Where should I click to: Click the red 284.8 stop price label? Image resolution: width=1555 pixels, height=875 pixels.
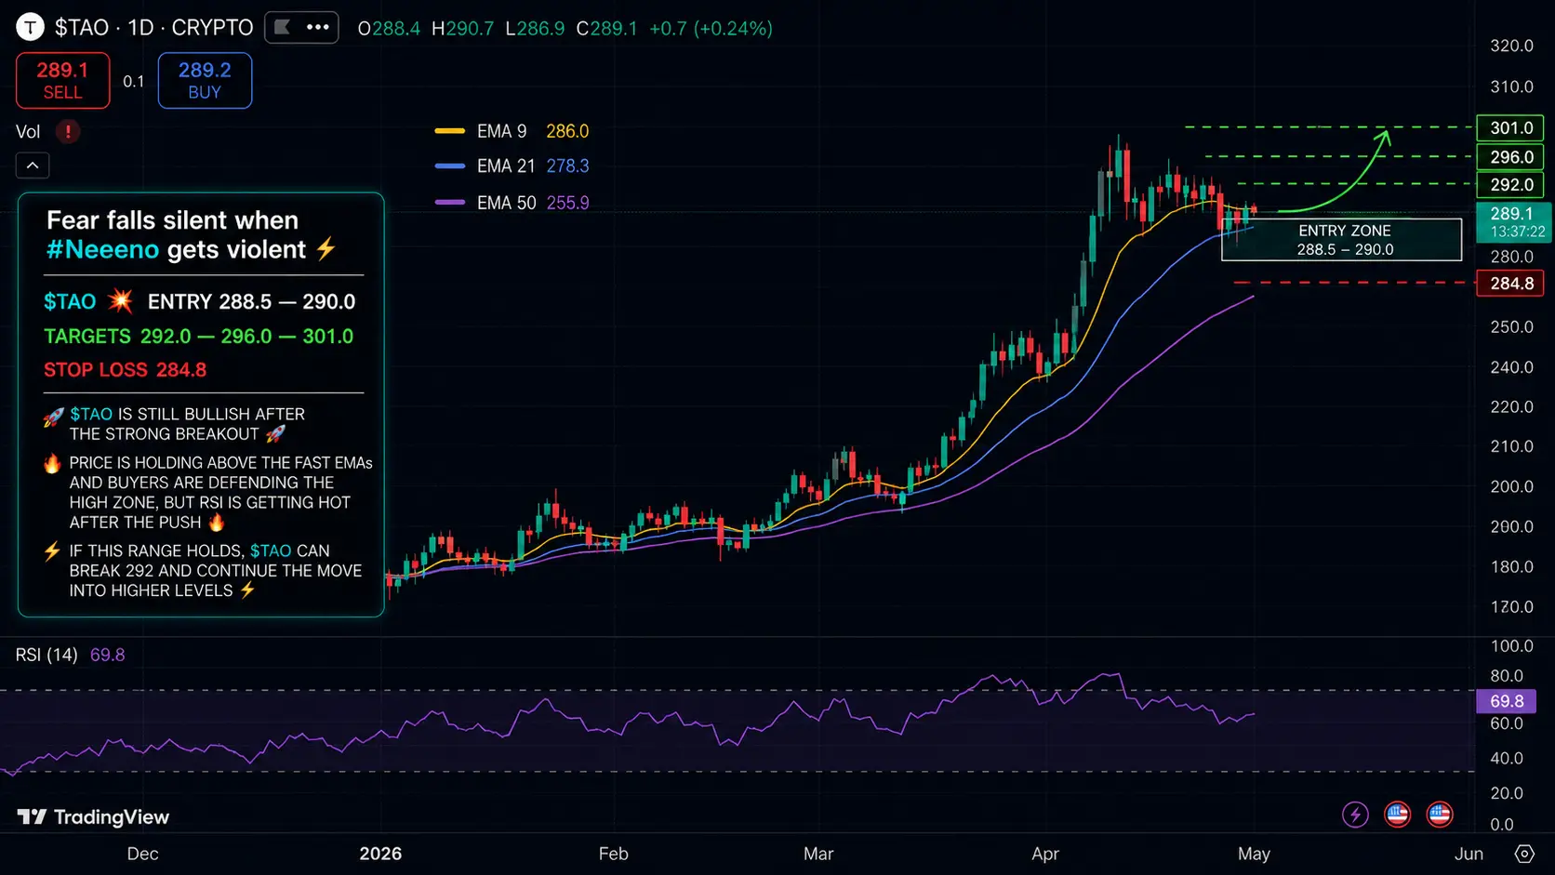tap(1510, 284)
